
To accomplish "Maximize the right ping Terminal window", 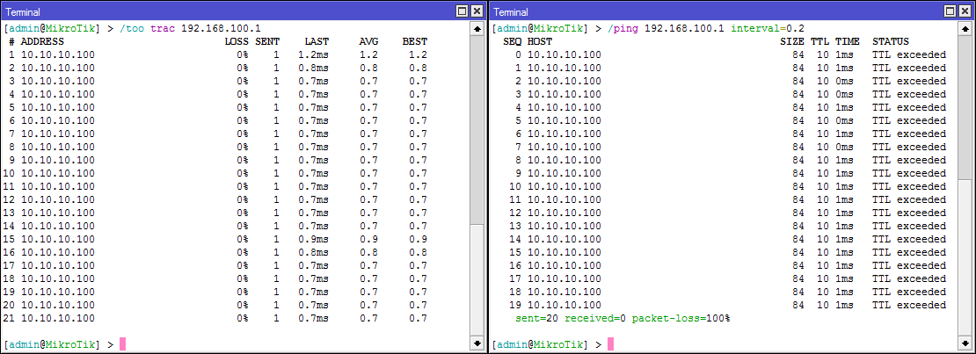I will click(950, 11).
